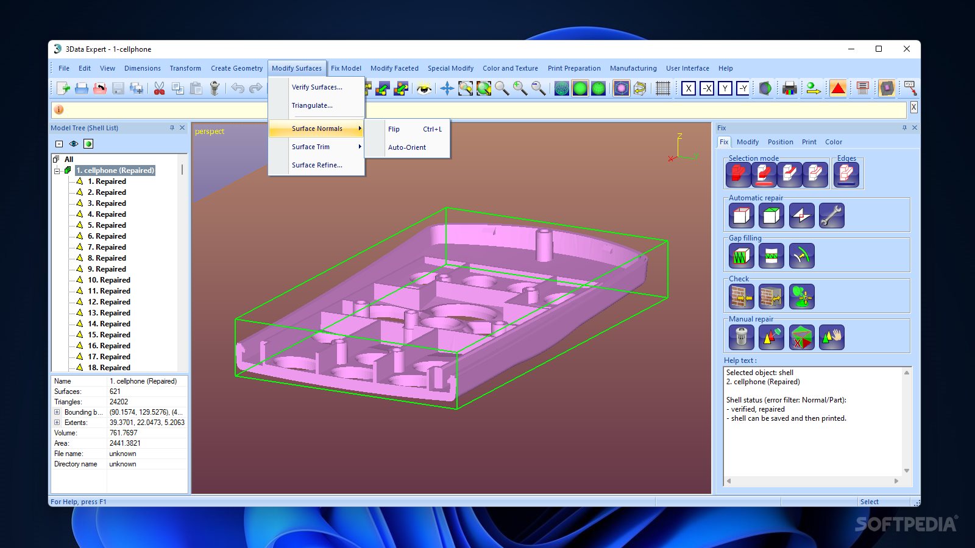Click the New file icon in the toolbar

pyautogui.click(x=63, y=88)
